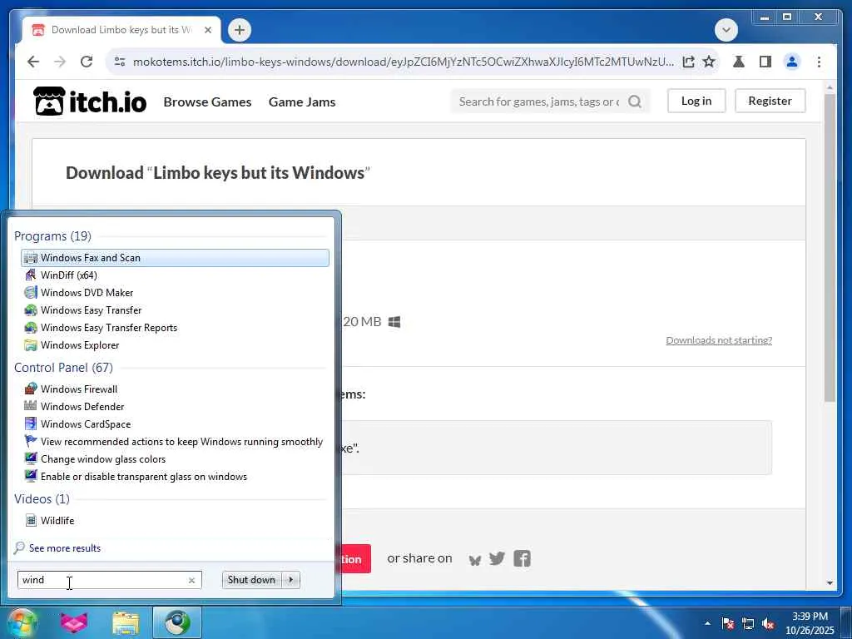This screenshot has height=639, width=852.
Task: Click the browser back arrow
Action: point(33,62)
